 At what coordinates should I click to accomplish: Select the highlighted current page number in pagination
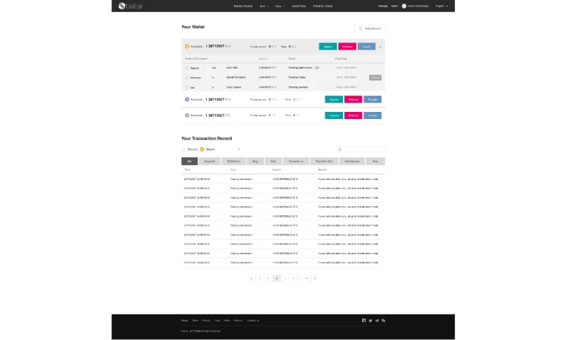276,278
